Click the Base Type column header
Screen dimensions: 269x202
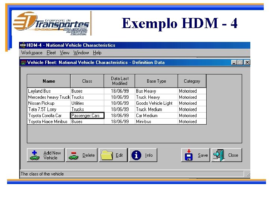point(157,81)
